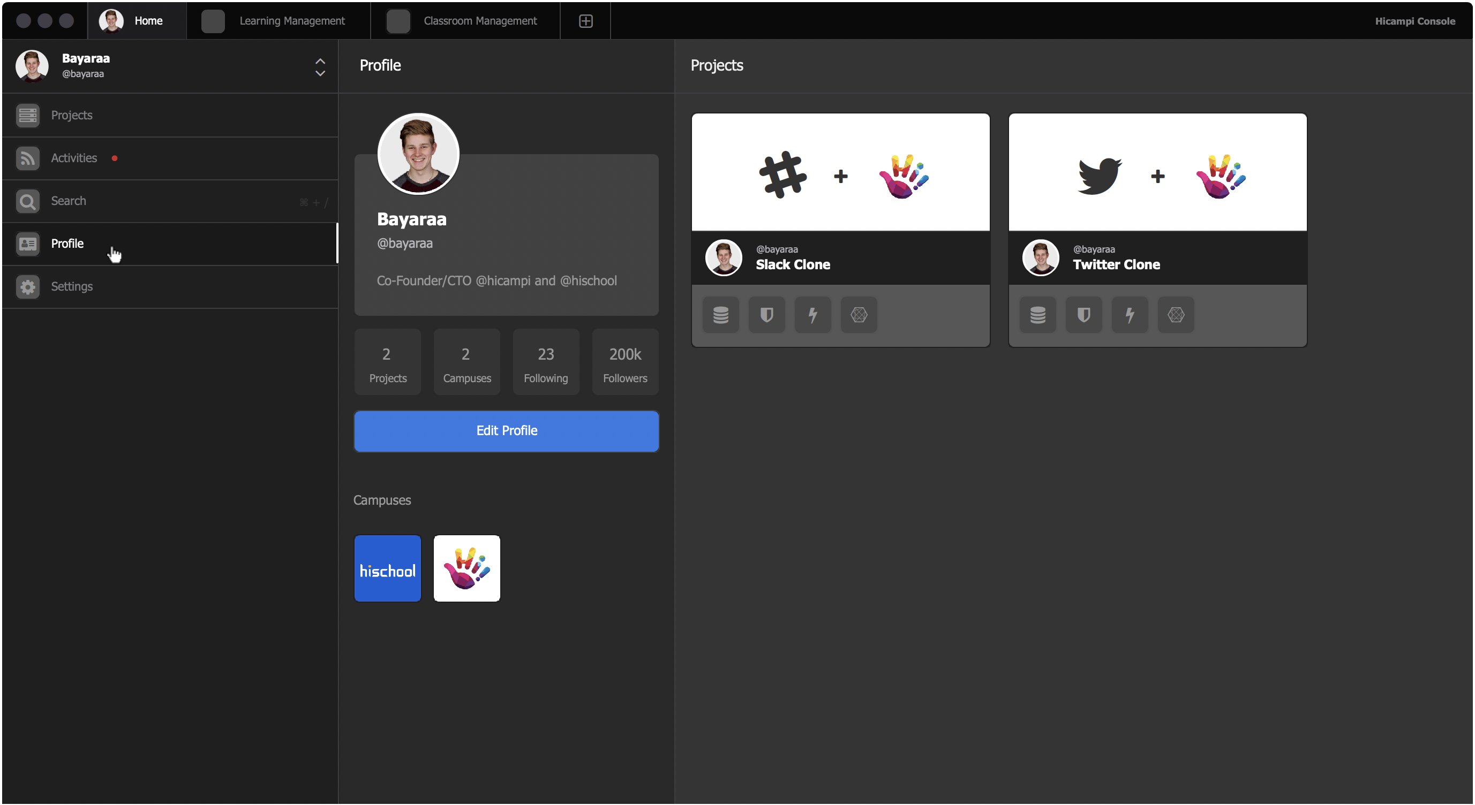Expand the Bayaraa account switcher chevrons
Viewport: 1475px width, 805px height.
320,67
